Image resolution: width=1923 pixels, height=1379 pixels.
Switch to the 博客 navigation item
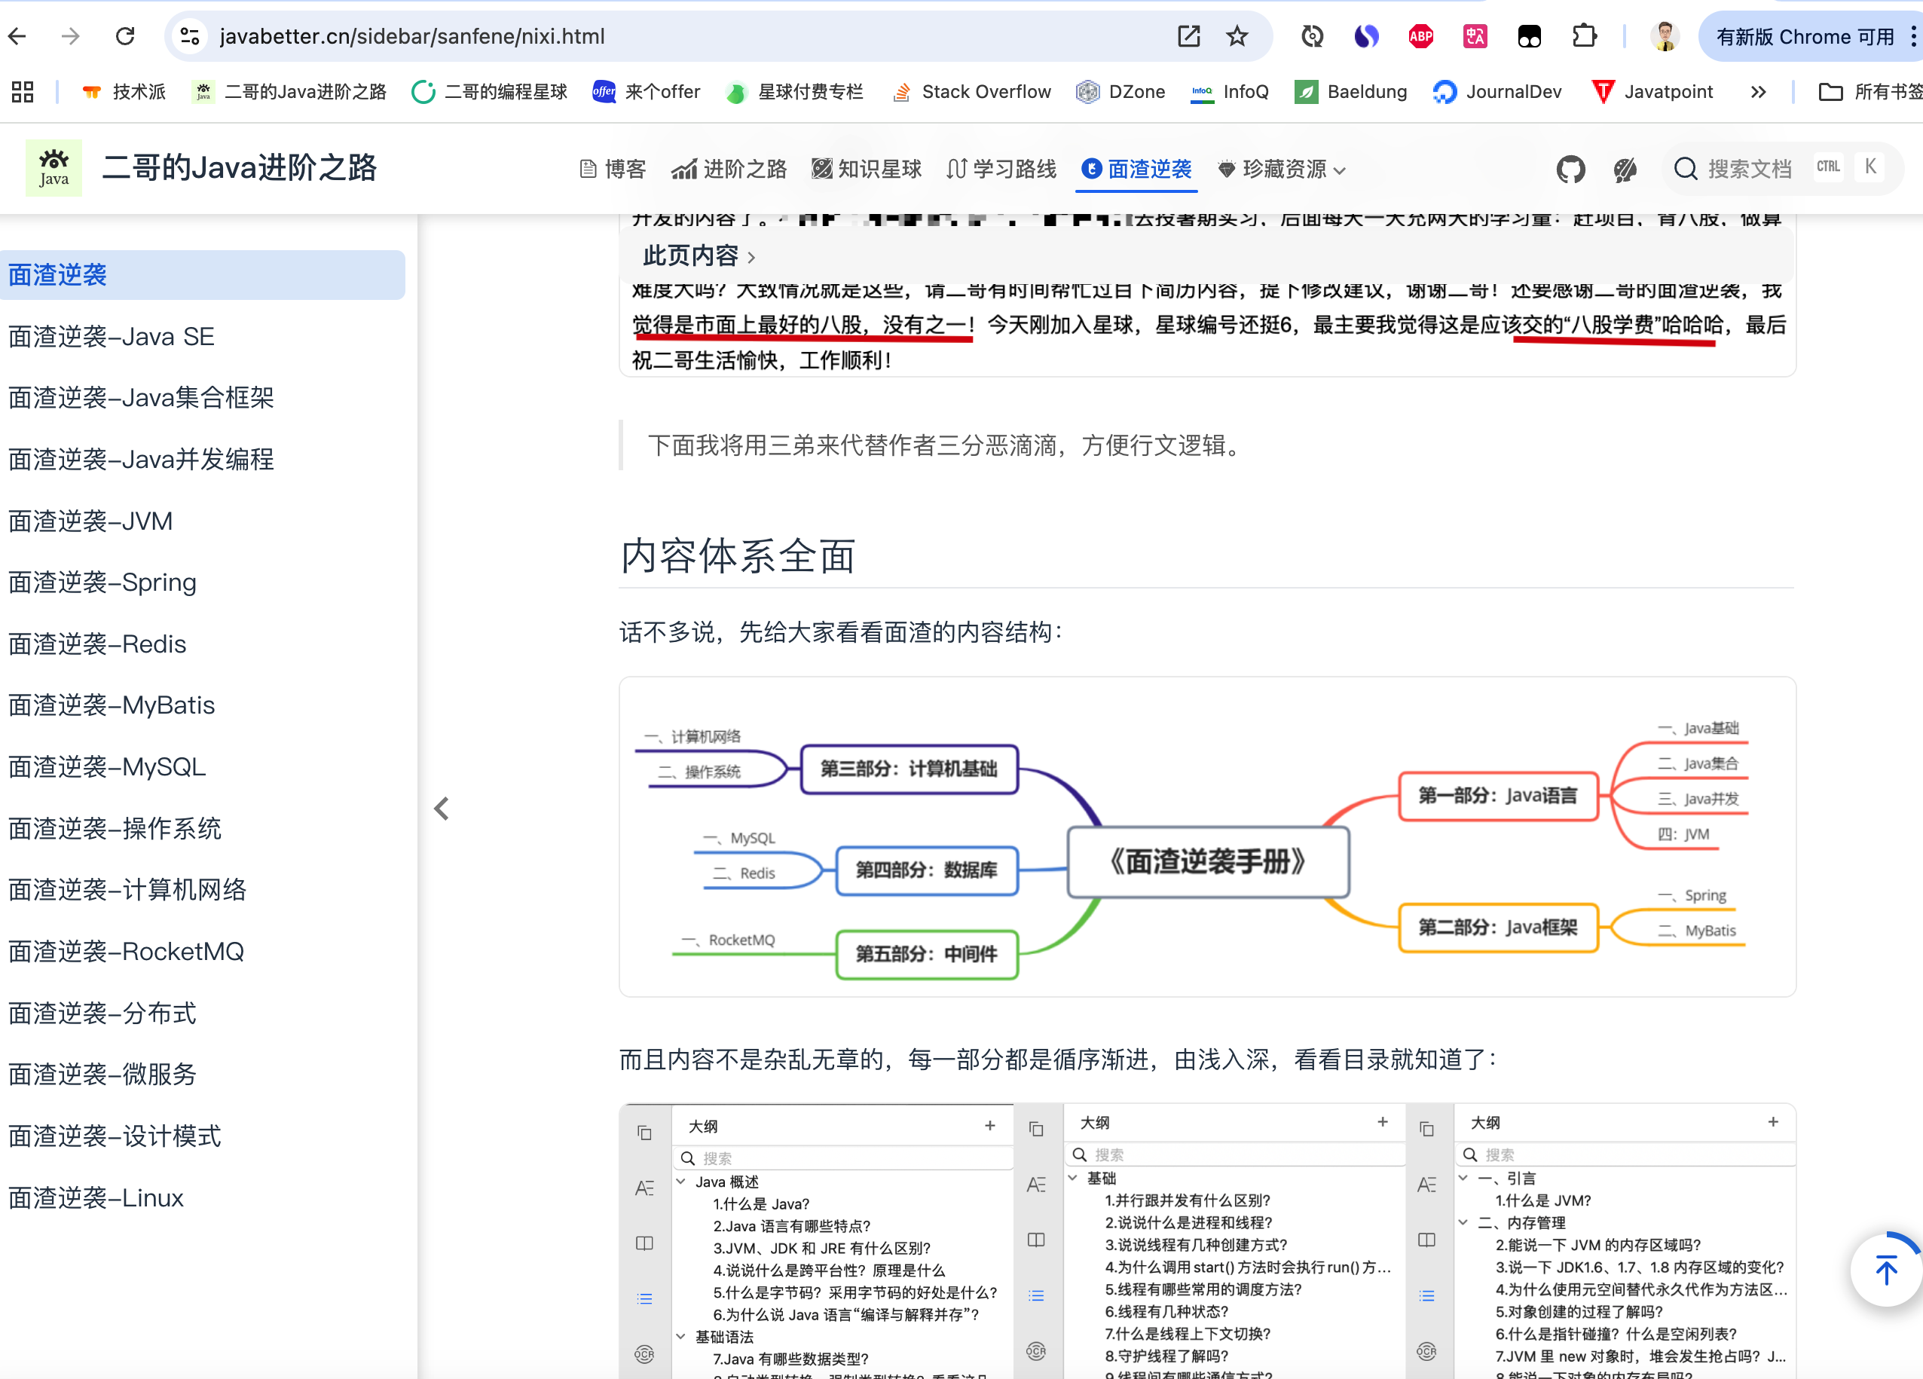pos(613,169)
